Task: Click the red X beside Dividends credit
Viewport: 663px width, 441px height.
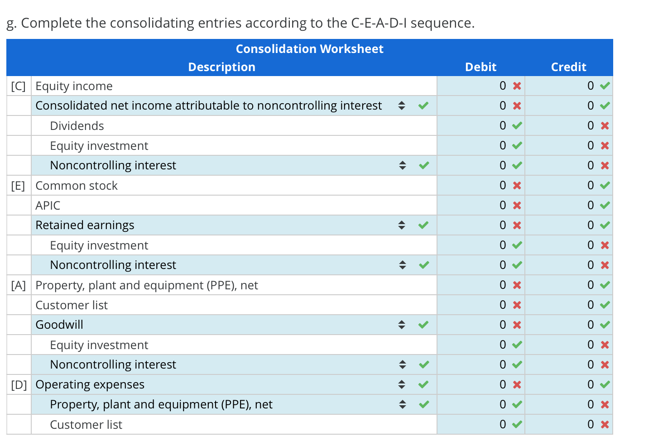Action: tap(605, 125)
